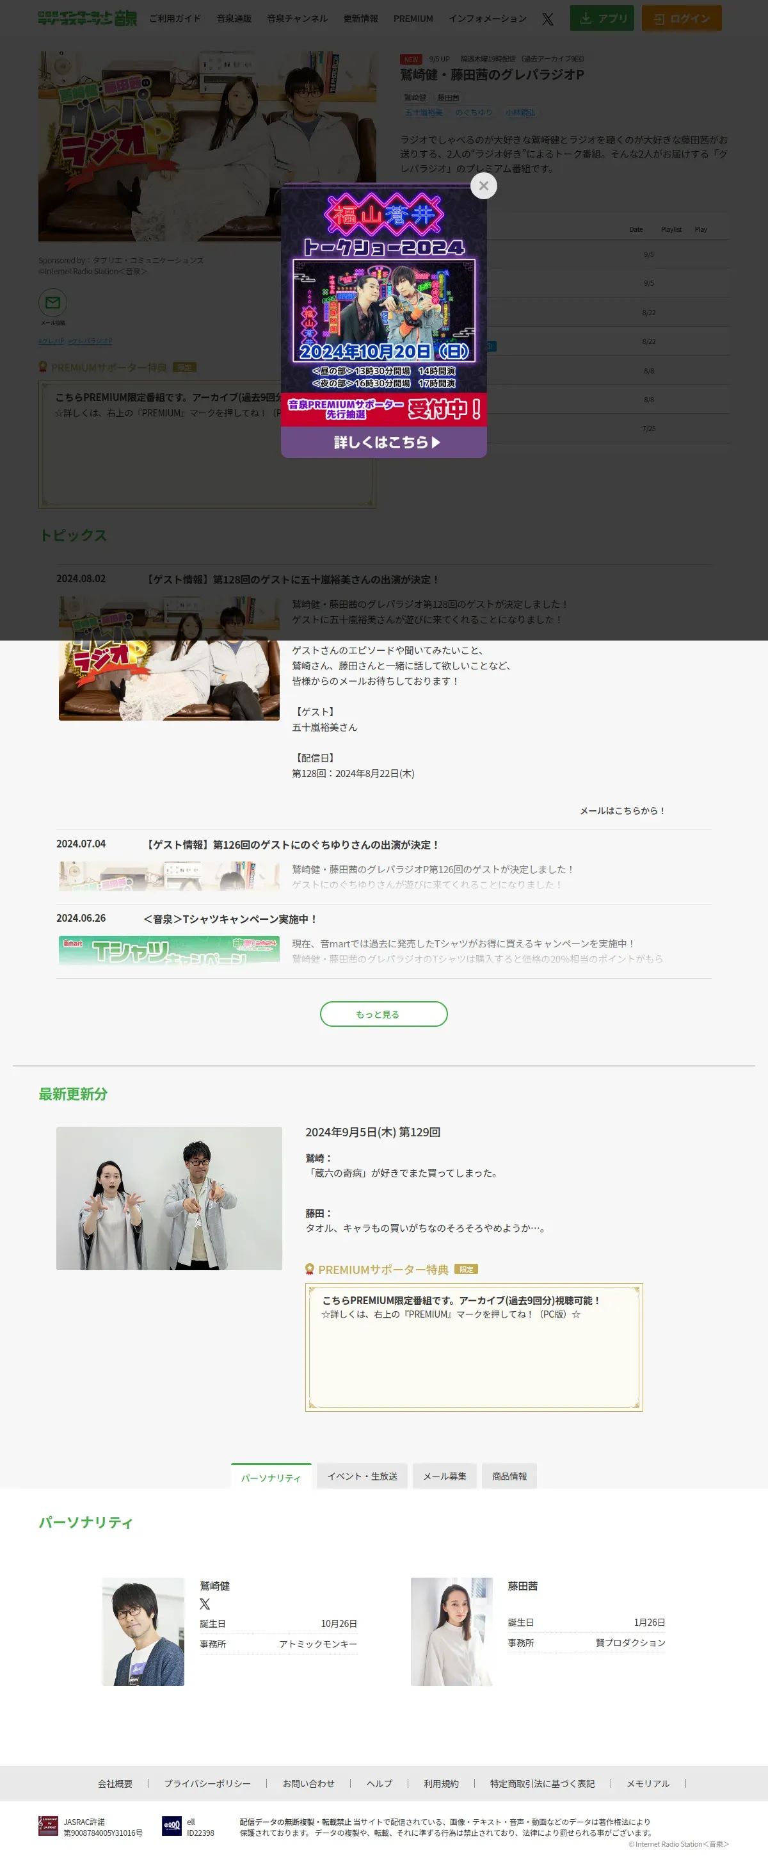Click the 第126回 topic thumbnail

169,876
